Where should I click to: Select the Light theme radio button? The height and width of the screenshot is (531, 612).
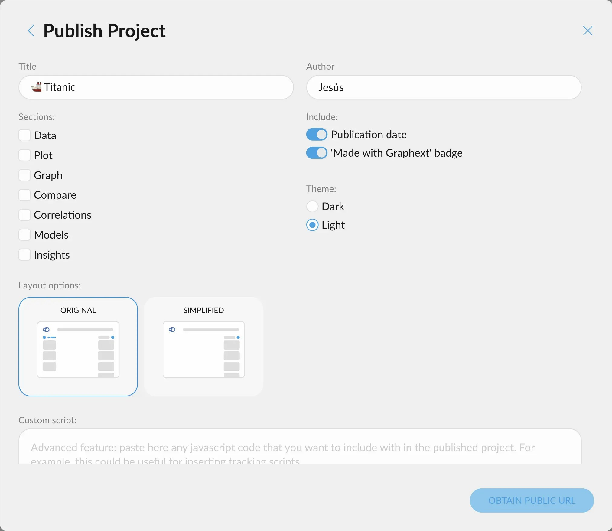click(312, 225)
